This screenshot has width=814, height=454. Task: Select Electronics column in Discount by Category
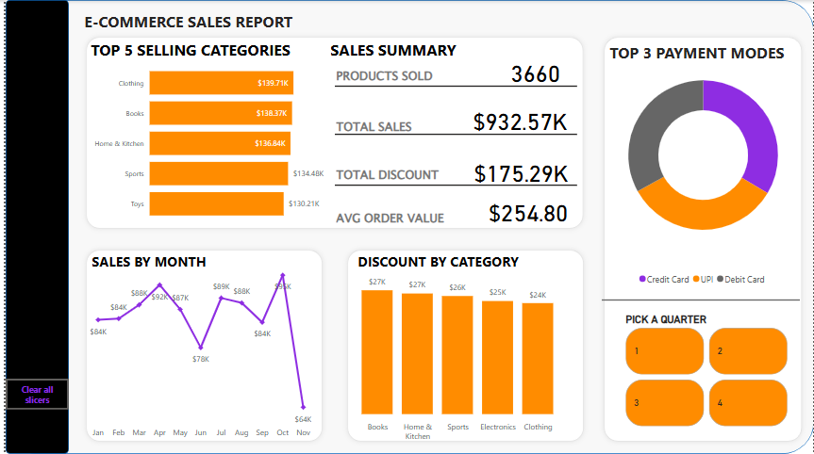pyautogui.click(x=497, y=357)
